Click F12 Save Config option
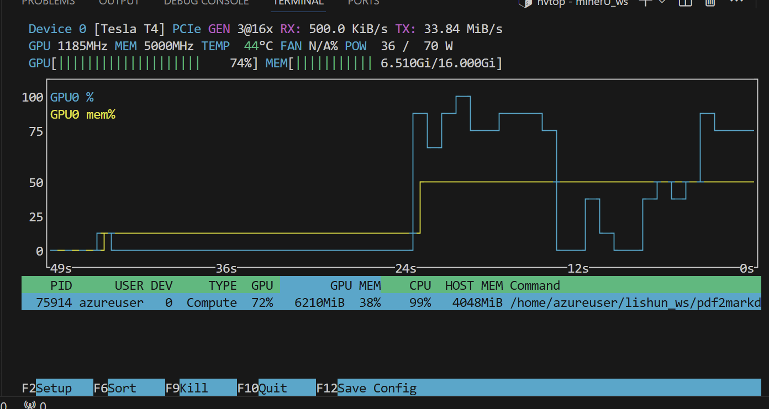Image resolution: width=769 pixels, height=409 pixels. (x=377, y=388)
